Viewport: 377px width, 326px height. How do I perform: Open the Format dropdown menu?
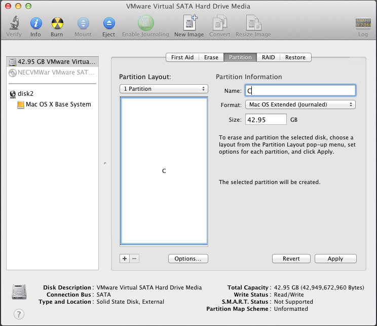tap(300, 104)
